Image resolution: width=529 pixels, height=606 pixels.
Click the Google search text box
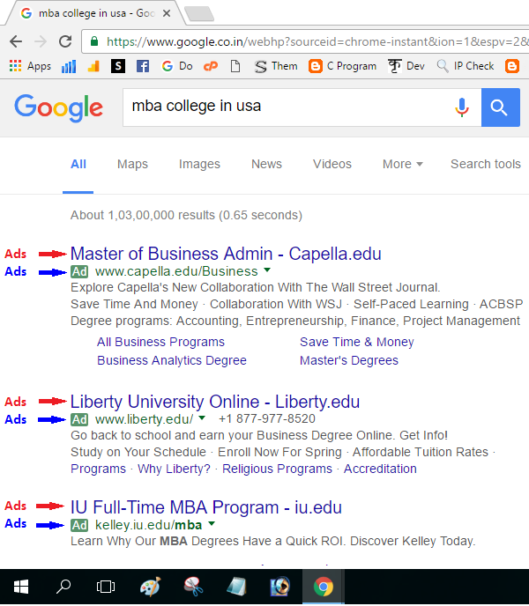tap(287, 107)
